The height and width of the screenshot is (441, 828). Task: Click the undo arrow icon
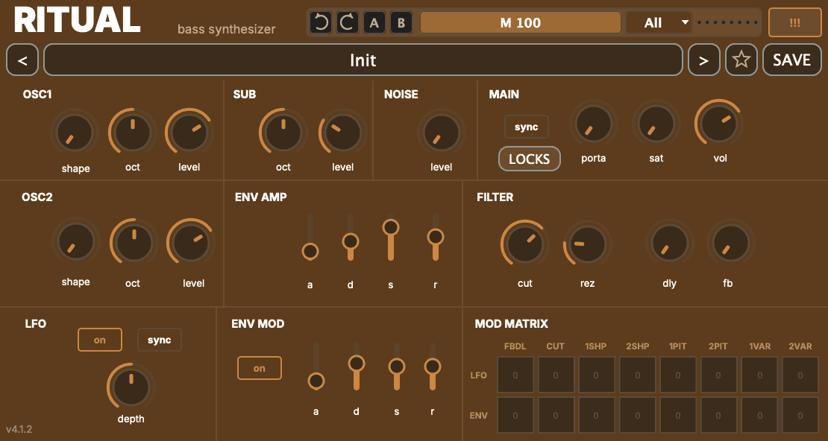point(321,22)
